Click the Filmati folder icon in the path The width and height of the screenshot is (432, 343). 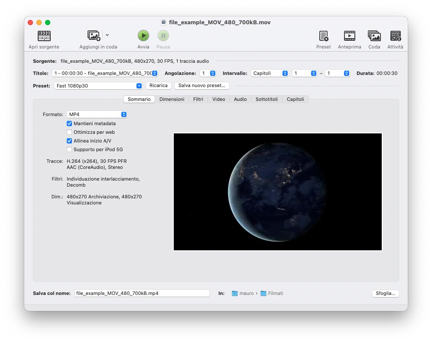click(263, 293)
